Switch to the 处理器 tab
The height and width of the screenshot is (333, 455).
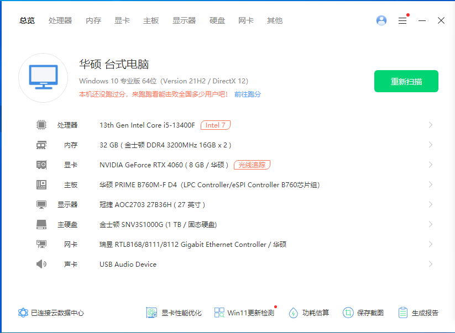[x=60, y=20]
